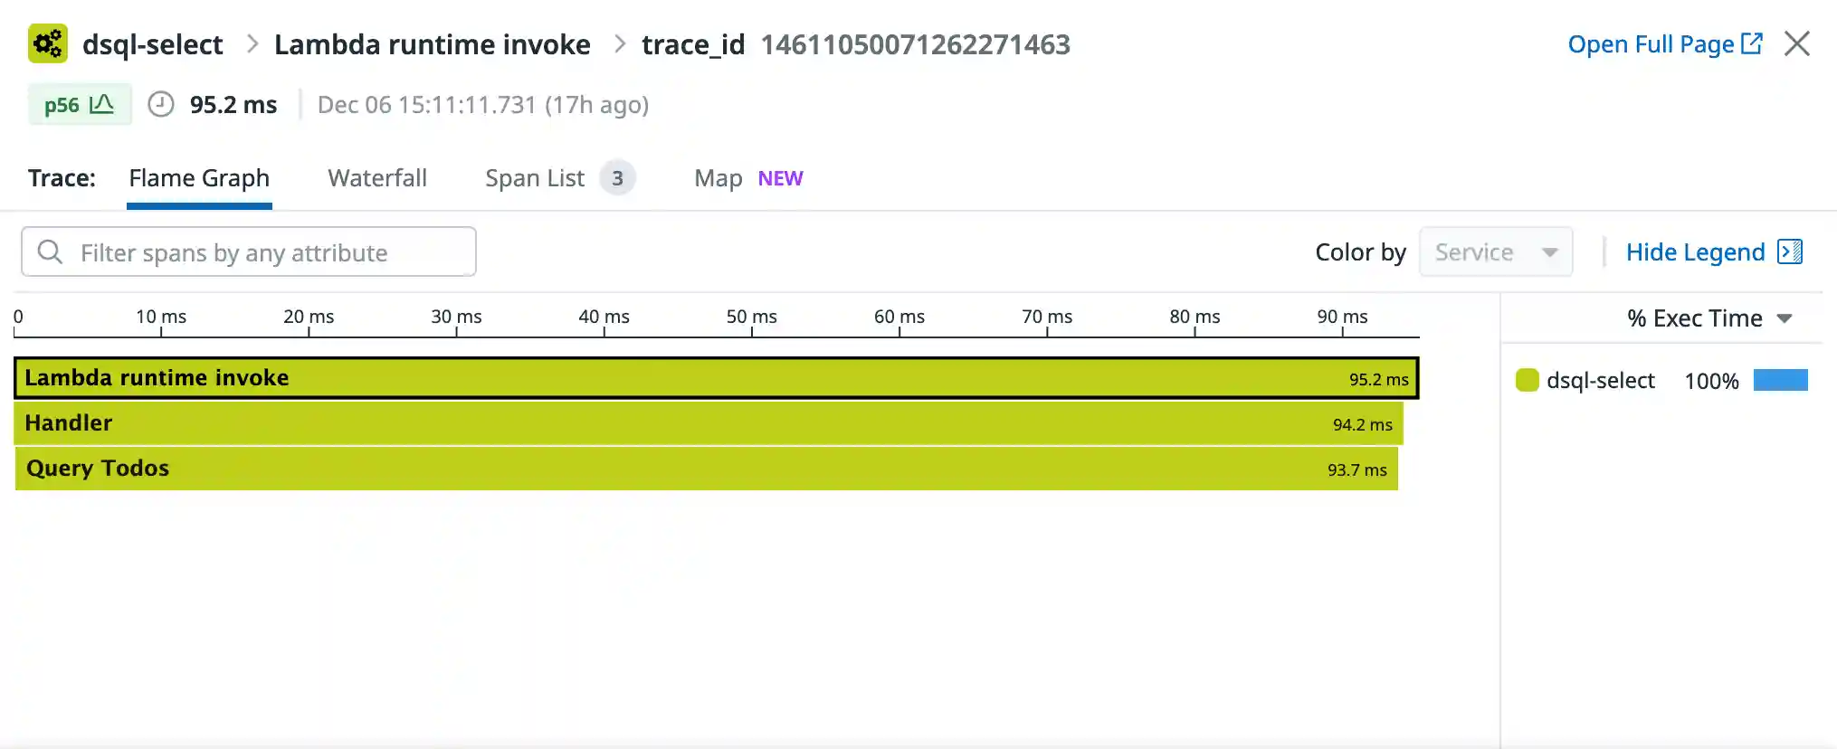Click the dsql-select green legend color swatch
Viewport: 1837px width, 749px height.
(1527, 381)
